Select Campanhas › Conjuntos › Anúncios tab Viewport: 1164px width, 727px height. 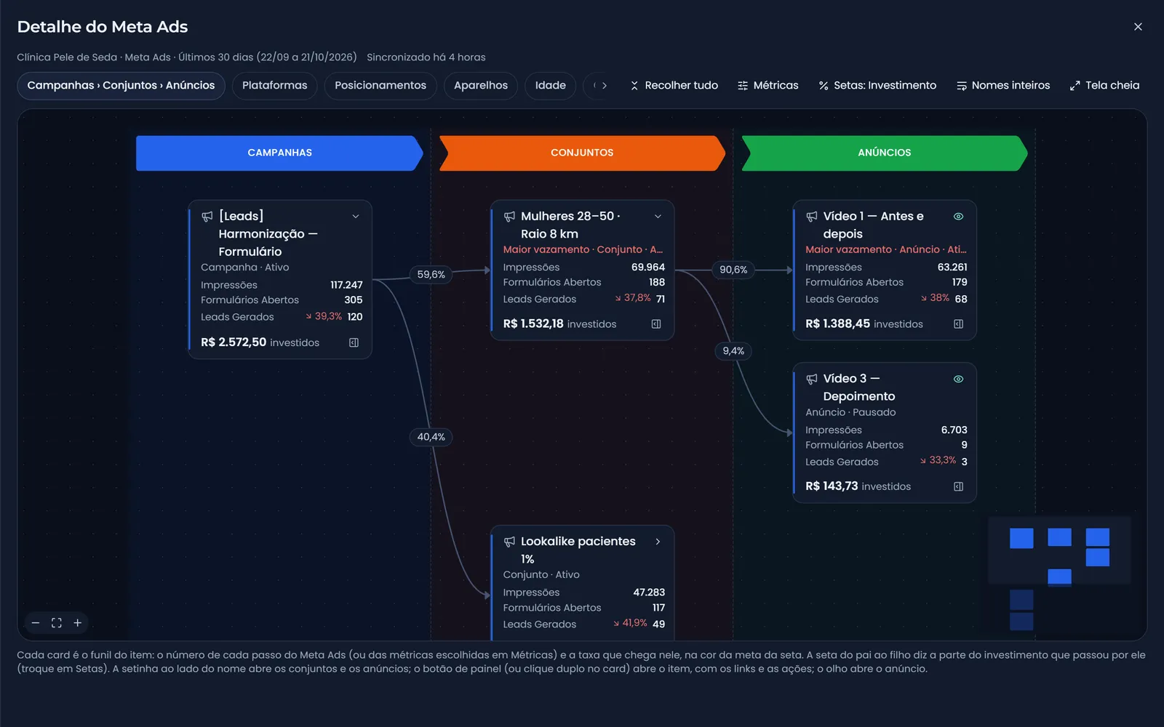(121, 86)
